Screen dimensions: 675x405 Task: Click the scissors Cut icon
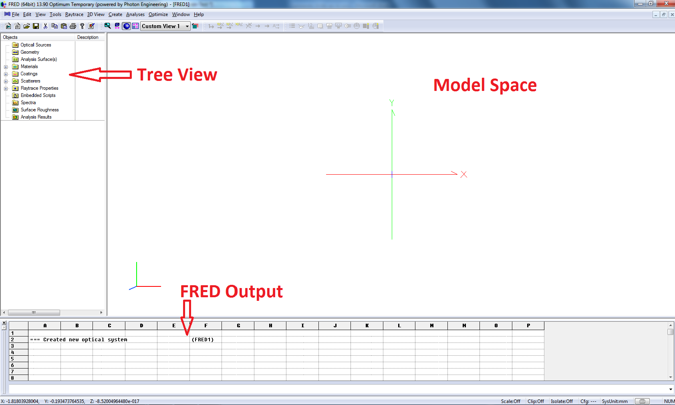(x=45, y=26)
